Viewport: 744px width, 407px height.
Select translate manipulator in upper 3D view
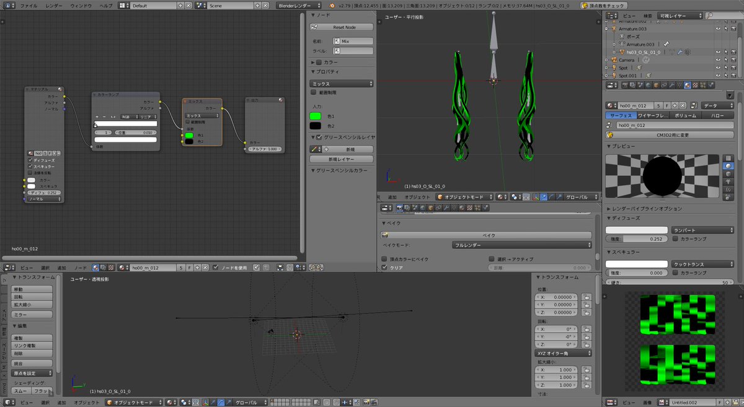pyautogui.click(x=543, y=197)
